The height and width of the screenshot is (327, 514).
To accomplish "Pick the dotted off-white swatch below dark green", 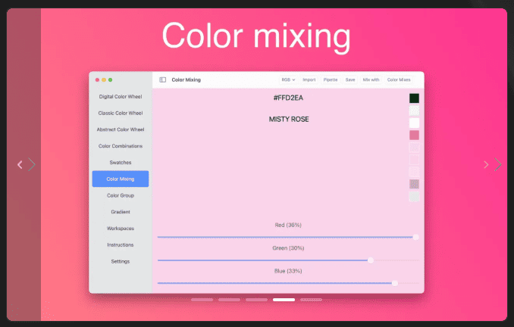I will click(x=414, y=111).
